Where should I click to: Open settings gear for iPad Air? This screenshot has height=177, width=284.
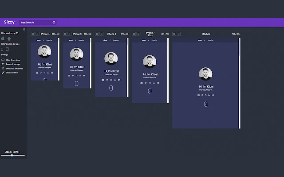[x=174, y=34]
